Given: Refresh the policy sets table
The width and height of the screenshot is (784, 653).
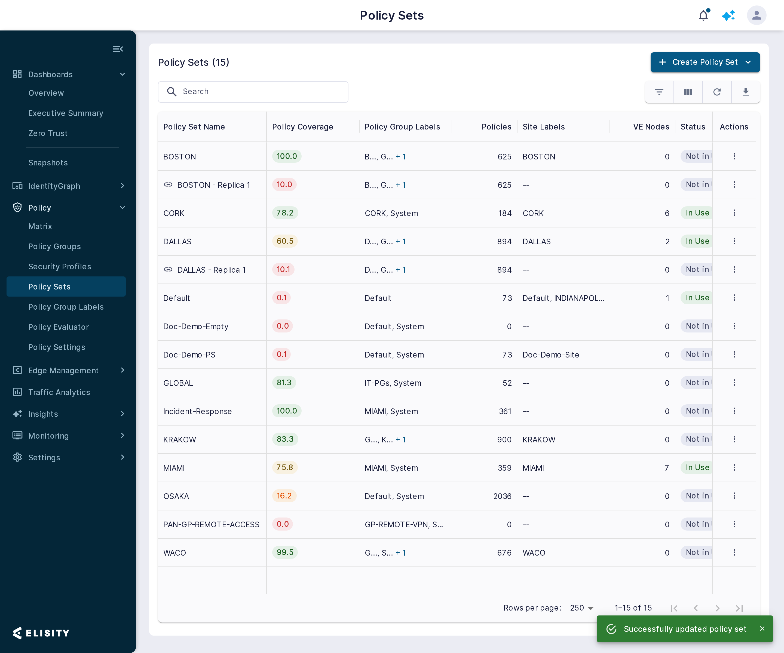Looking at the screenshot, I should (717, 92).
